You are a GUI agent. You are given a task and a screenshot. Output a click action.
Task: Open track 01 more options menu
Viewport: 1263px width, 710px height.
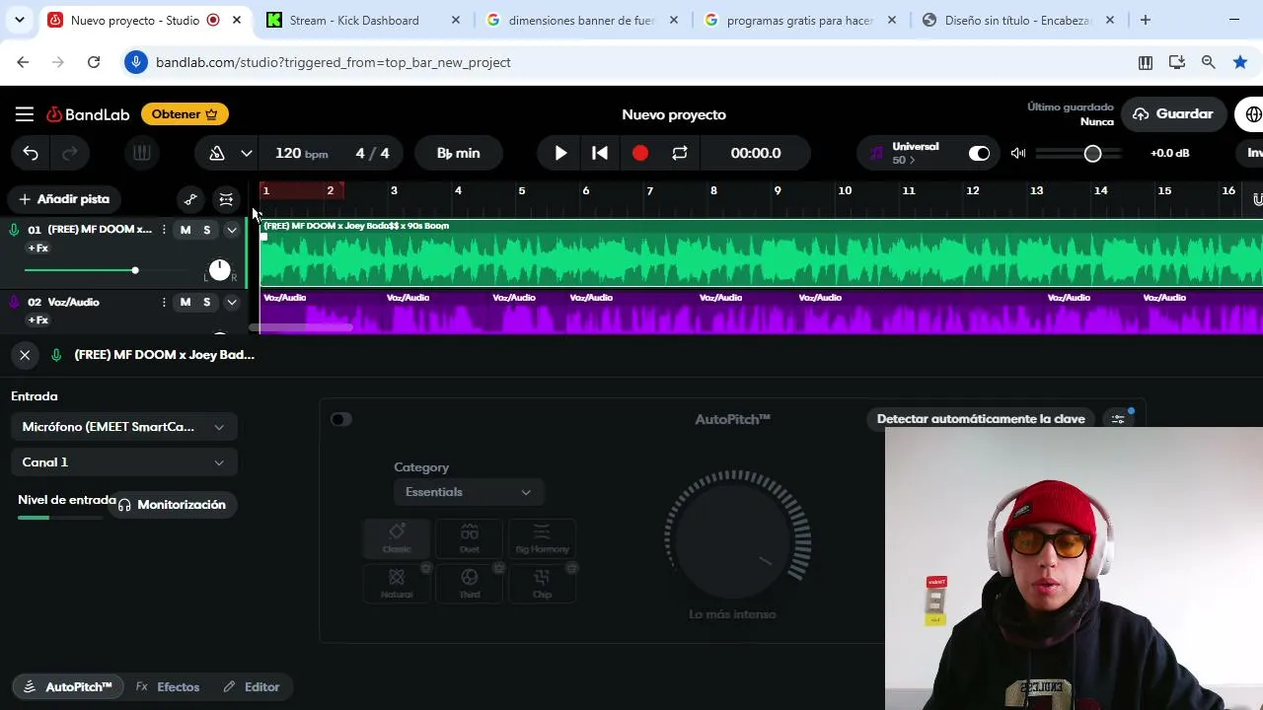[x=164, y=230]
